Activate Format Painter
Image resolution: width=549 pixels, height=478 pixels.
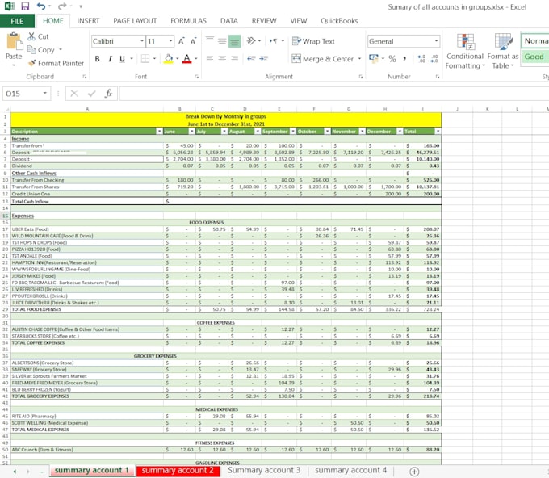tap(56, 63)
